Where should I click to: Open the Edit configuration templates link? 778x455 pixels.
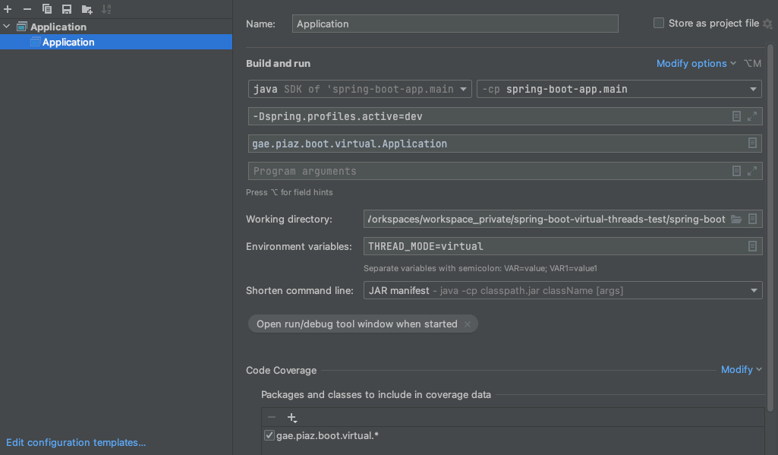click(x=76, y=442)
